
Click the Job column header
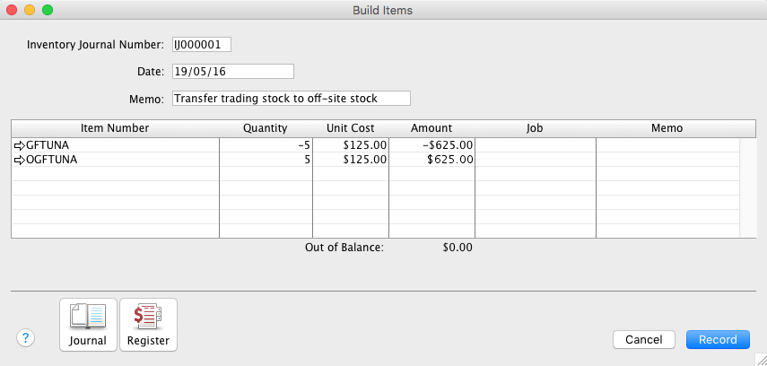(x=535, y=128)
